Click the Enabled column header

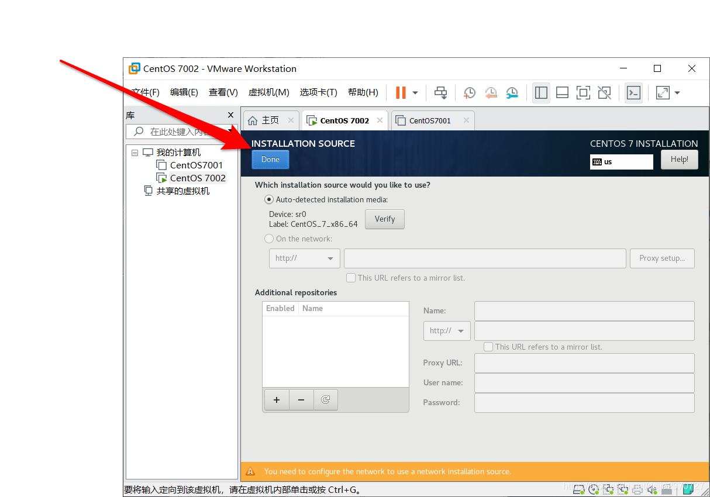(x=280, y=308)
